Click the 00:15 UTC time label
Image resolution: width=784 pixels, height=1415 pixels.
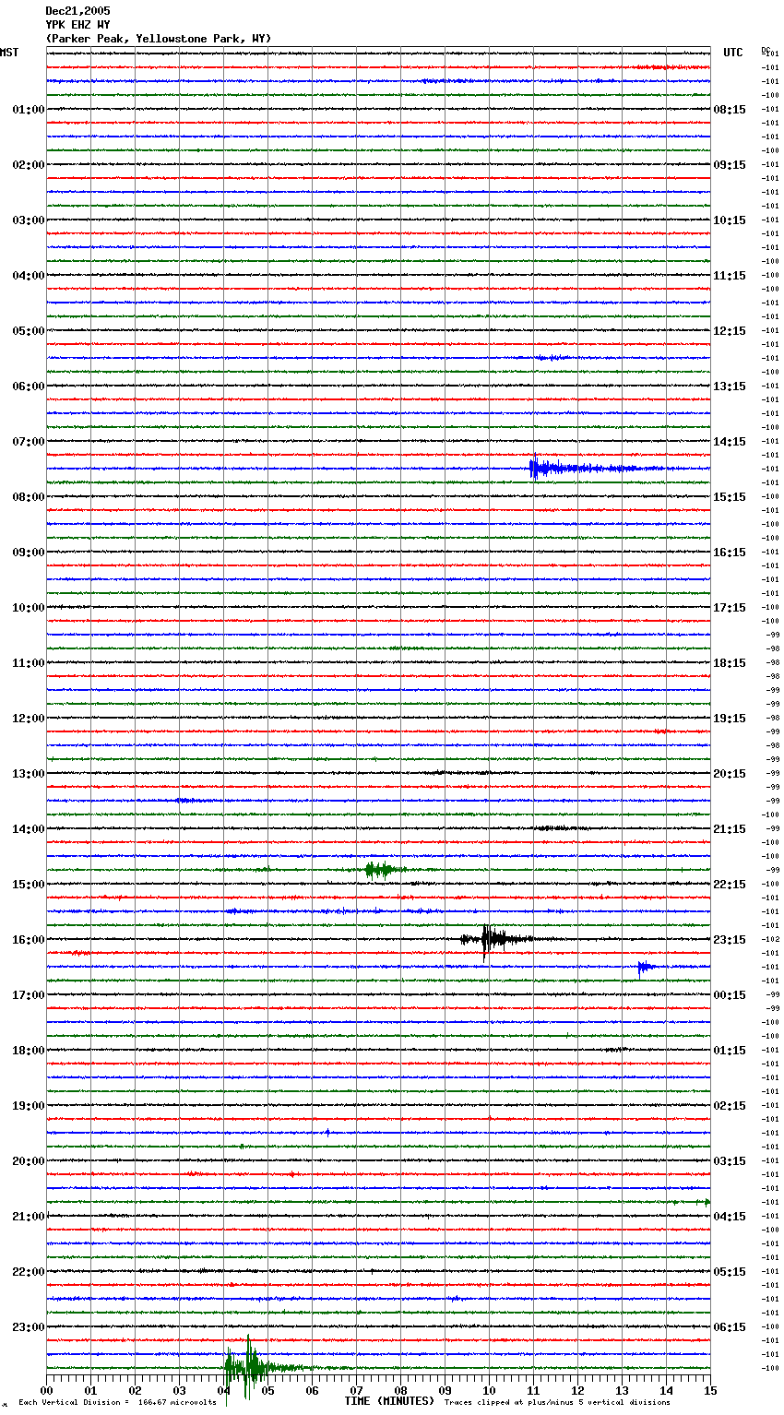(x=730, y=995)
